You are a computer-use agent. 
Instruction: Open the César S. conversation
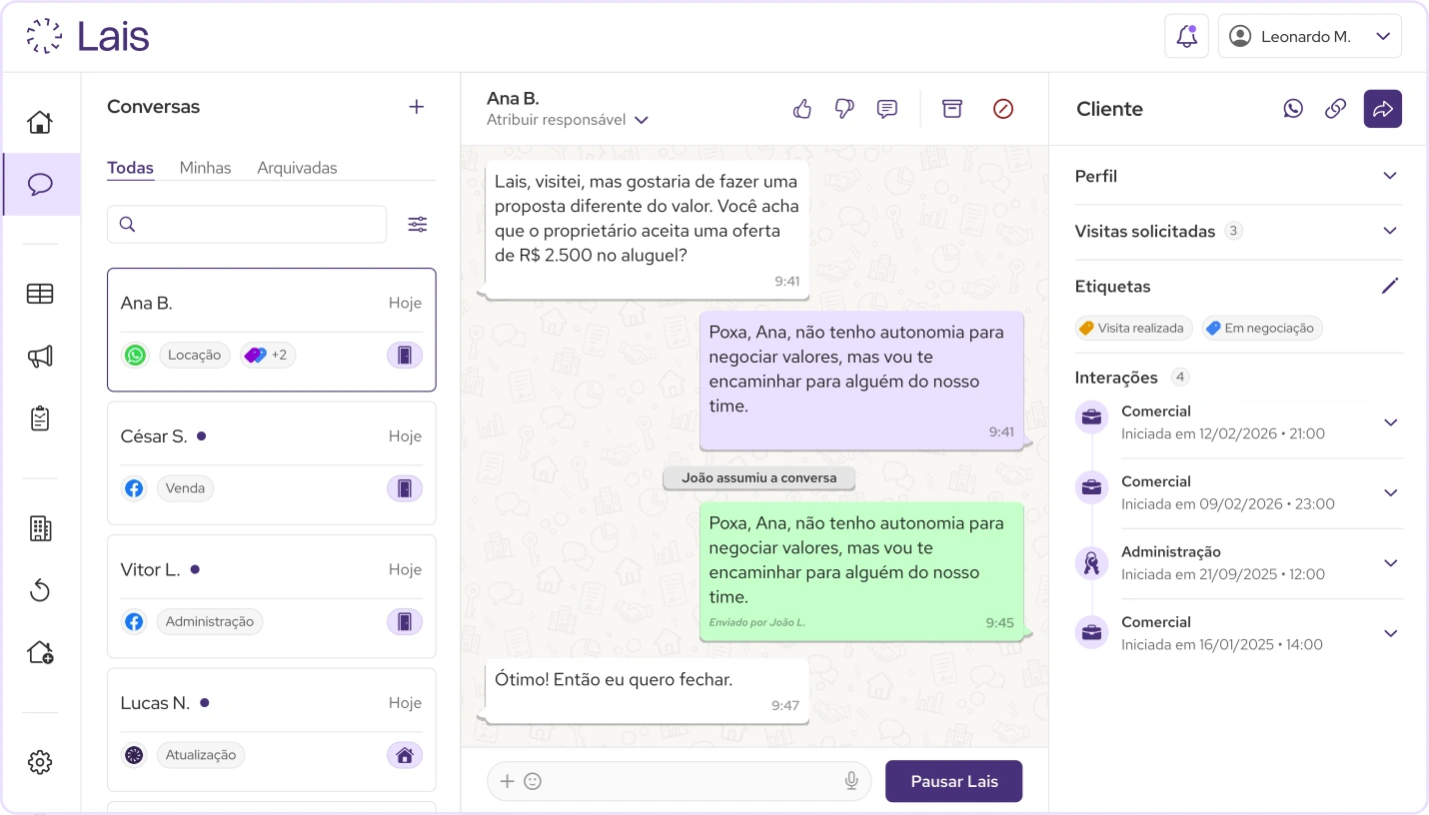coord(272,462)
